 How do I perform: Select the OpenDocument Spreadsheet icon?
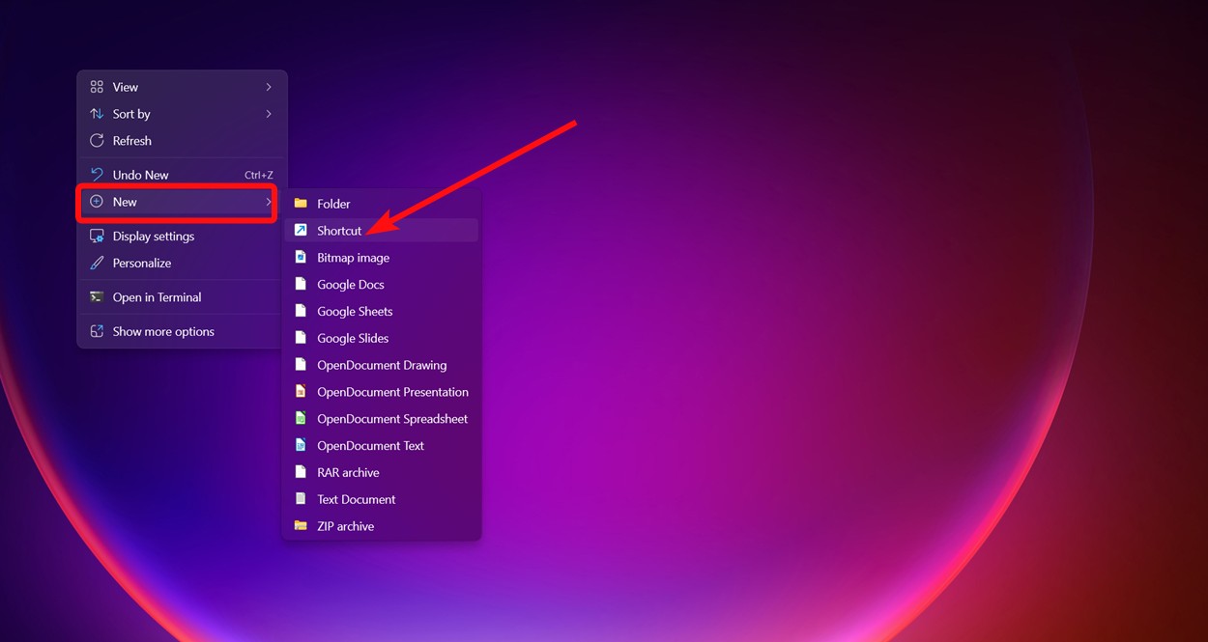point(302,418)
